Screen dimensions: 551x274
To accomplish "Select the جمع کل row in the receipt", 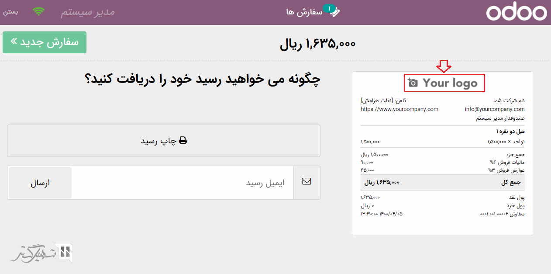I will [442, 183].
